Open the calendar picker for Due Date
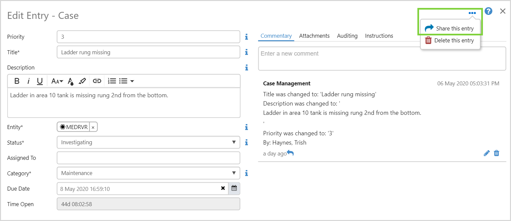 coord(234,188)
